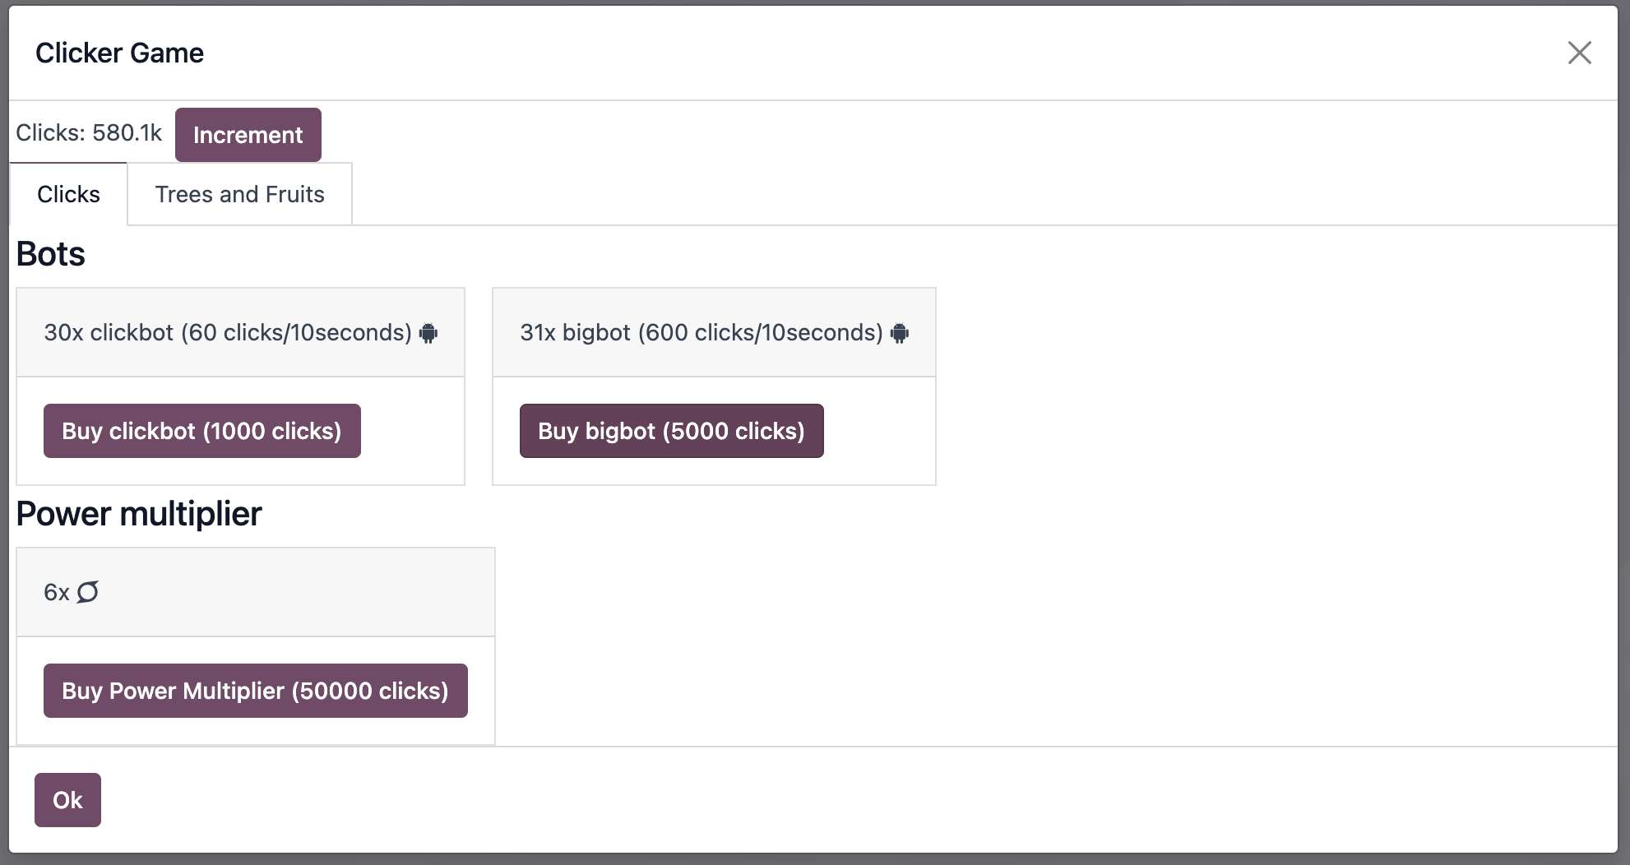Viewport: 1630px width, 865px height.
Task: Click the 31x bigbot count label
Action: pos(575,333)
